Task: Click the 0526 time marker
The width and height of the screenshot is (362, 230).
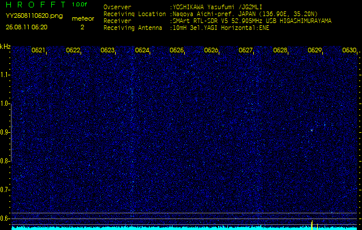Action: coord(211,50)
